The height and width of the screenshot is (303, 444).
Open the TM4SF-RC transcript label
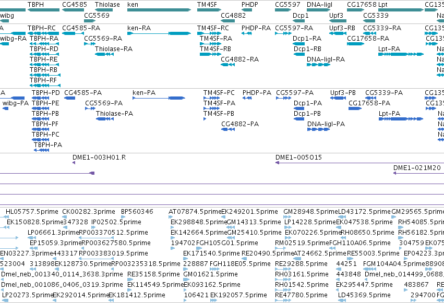(x=213, y=28)
